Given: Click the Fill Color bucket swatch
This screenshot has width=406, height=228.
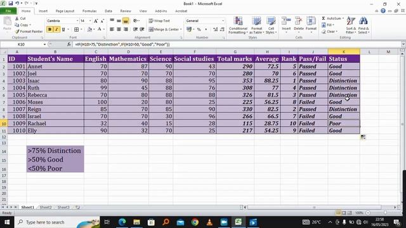Looking at the screenshot, I should tap(89, 30).
